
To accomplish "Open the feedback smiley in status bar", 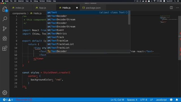I will 171,100.
